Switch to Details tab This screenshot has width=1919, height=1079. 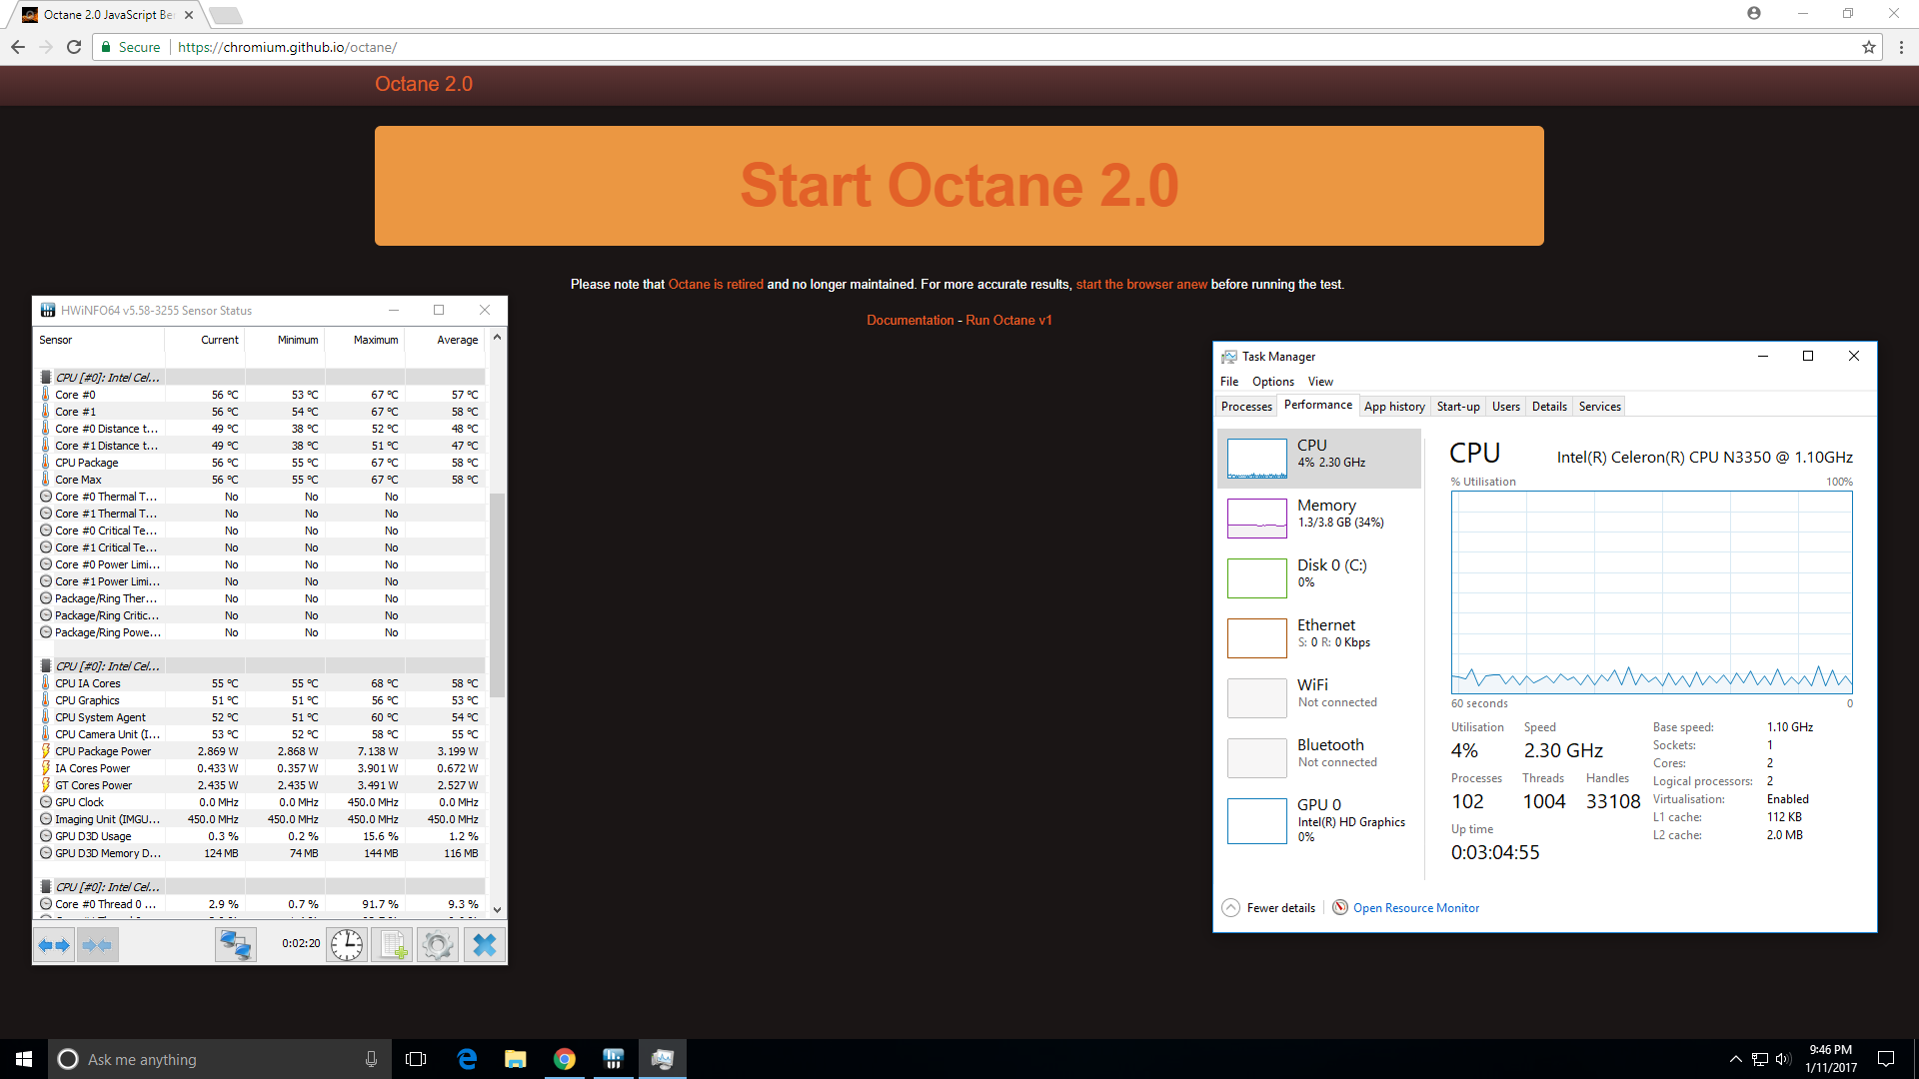(x=1549, y=407)
